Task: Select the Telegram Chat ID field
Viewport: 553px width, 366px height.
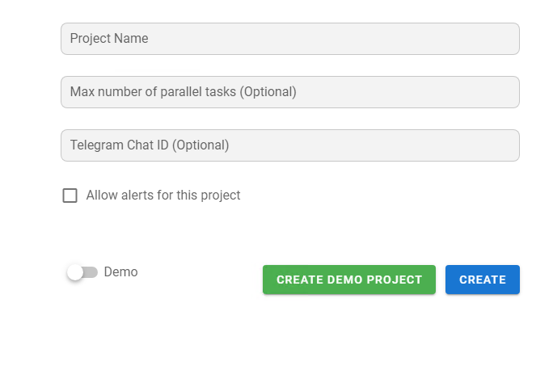Action: pyautogui.click(x=289, y=145)
